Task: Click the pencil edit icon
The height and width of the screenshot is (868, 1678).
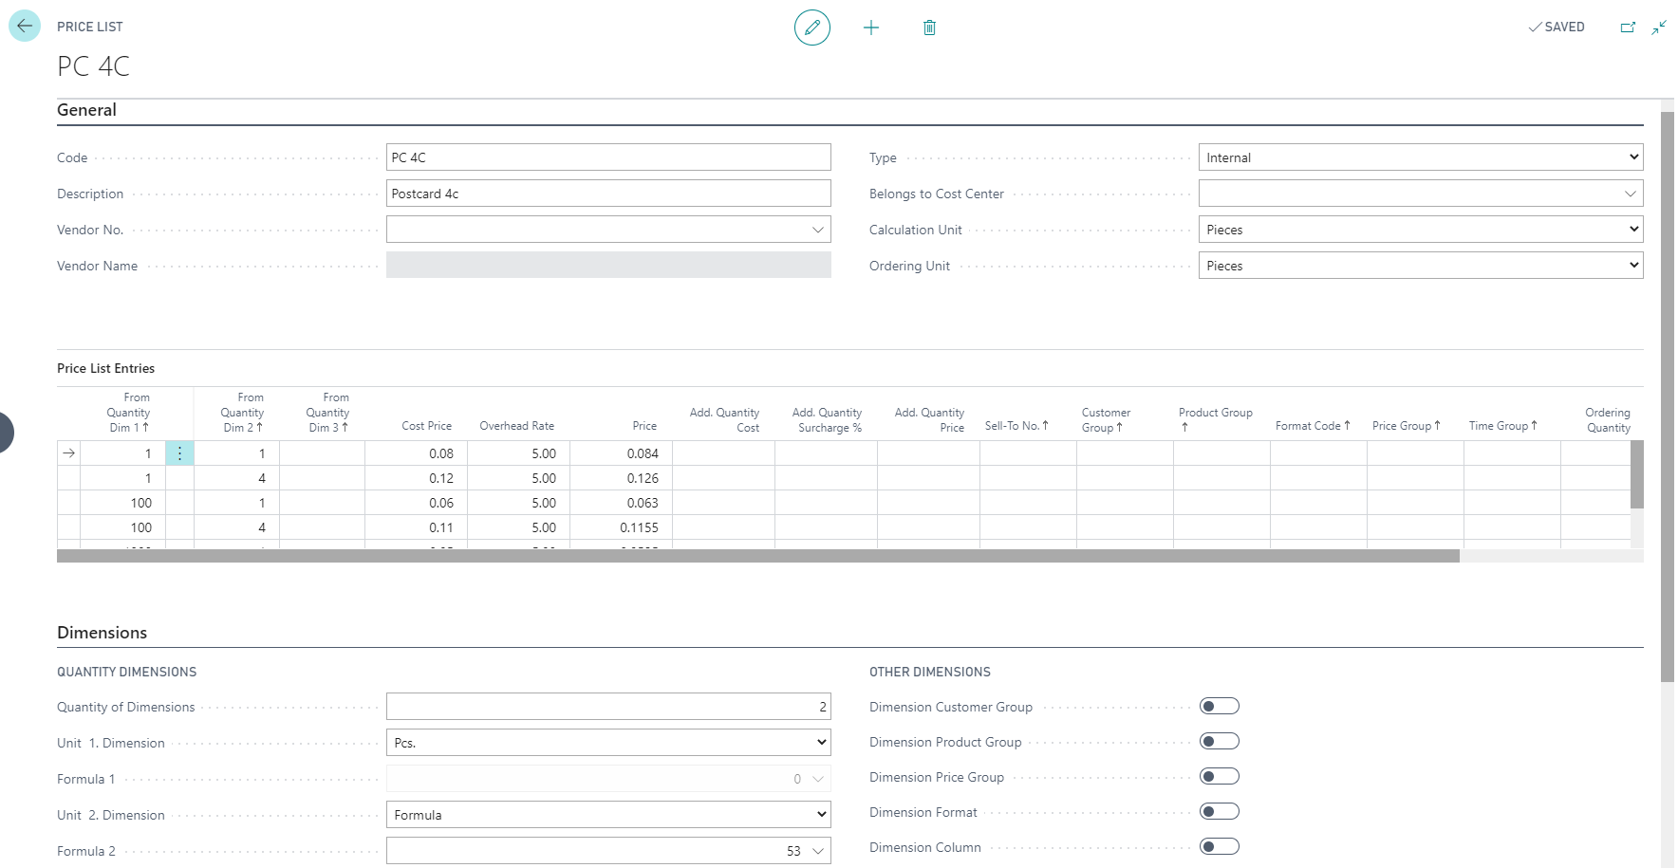Action: [x=812, y=28]
